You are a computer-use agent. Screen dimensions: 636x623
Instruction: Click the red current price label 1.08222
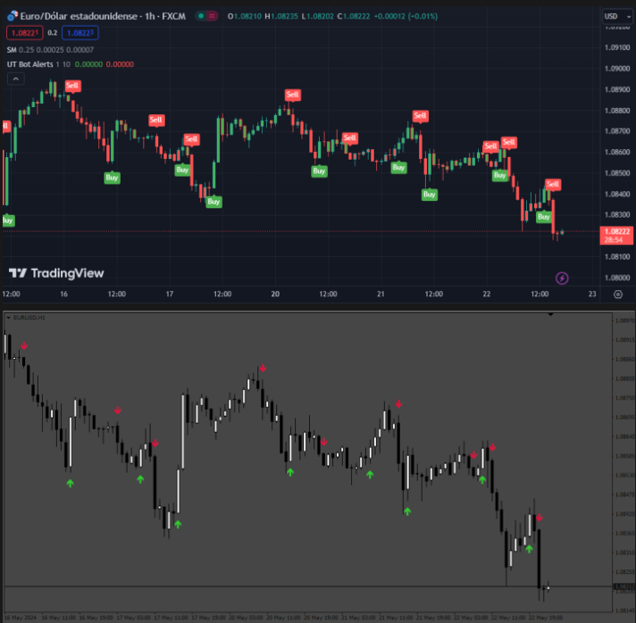click(x=616, y=235)
